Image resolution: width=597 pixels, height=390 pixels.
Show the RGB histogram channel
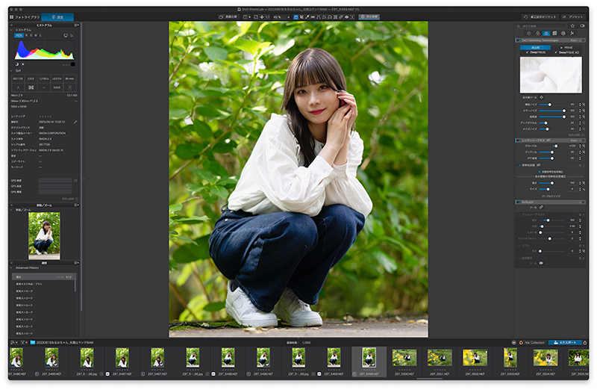click(x=19, y=35)
